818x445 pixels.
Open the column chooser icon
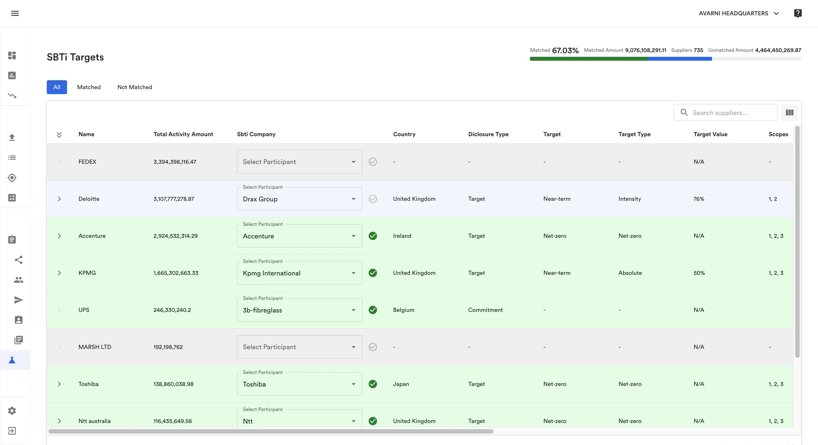click(789, 113)
